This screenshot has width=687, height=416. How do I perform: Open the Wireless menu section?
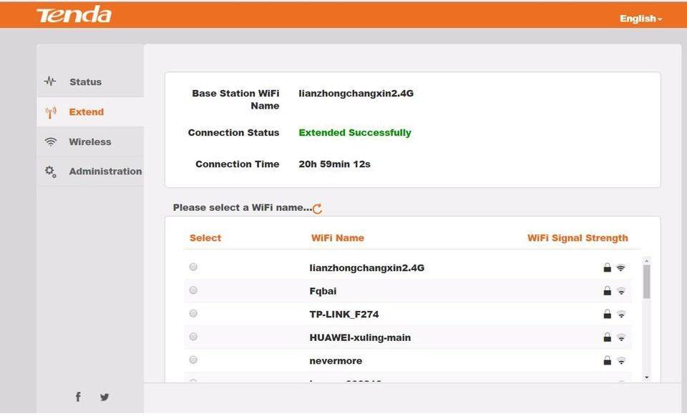click(89, 142)
